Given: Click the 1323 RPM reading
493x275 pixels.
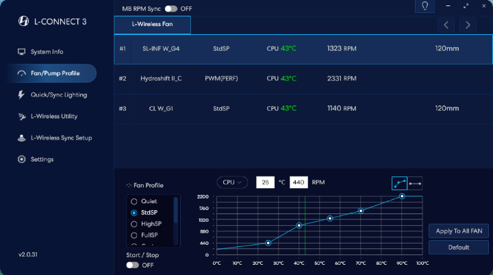Looking at the screenshot, I should pos(342,49).
